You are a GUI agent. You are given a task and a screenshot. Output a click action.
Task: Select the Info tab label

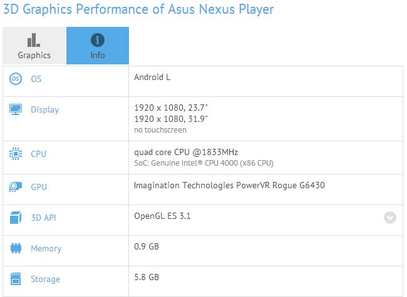pyautogui.click(x=98, y=55)
